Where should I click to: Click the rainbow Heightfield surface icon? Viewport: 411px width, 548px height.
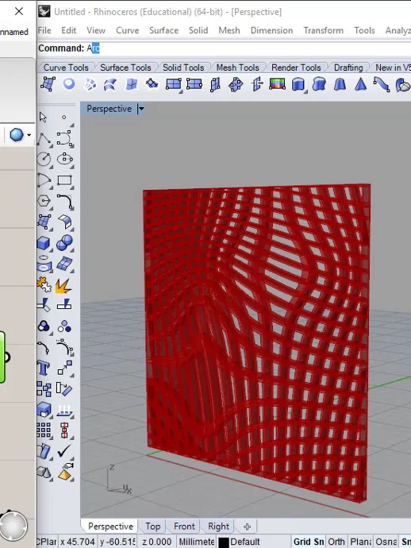pos(277,84)
